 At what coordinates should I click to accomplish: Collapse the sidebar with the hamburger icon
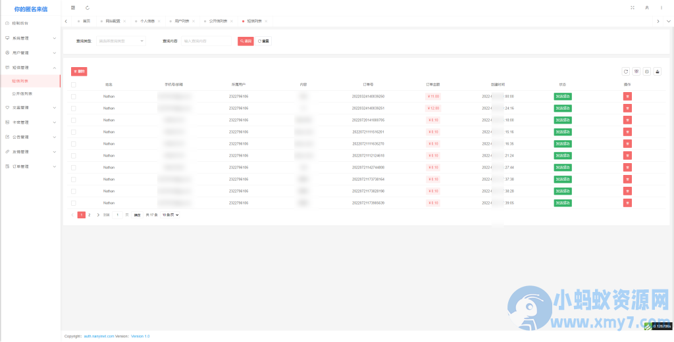coord(73,8)
